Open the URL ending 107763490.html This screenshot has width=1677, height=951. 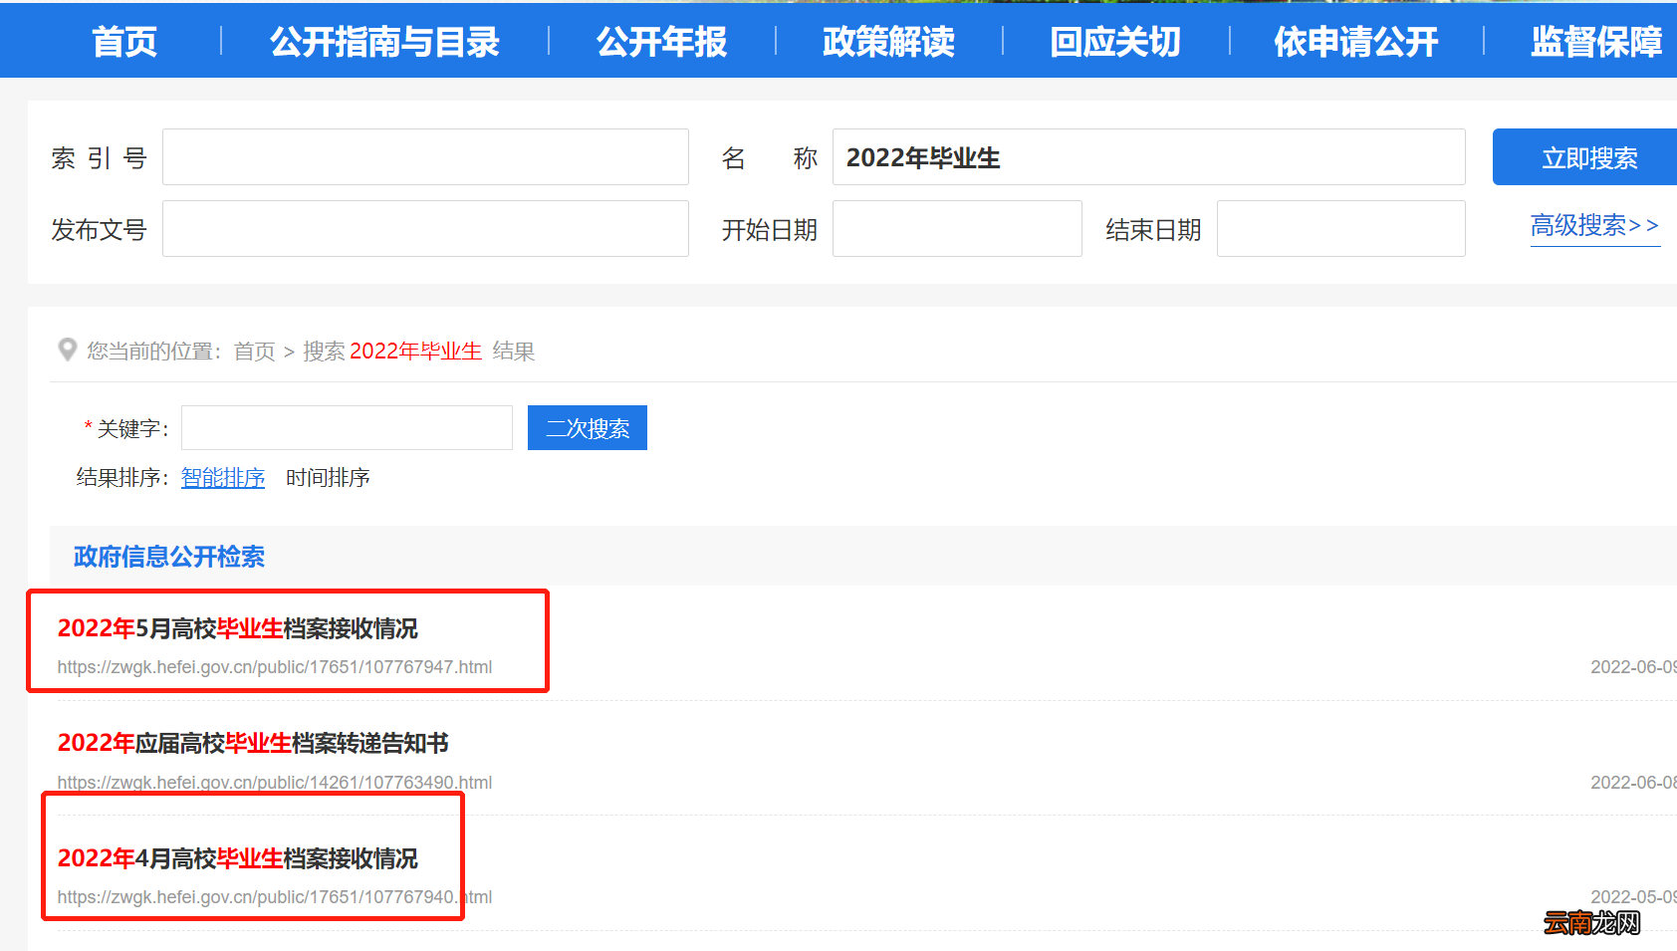point(275,783)
